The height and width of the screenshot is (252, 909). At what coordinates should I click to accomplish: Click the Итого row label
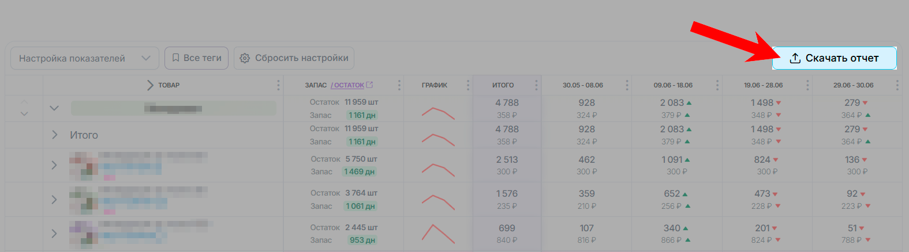pyautogui.click(x=84, y=135)
